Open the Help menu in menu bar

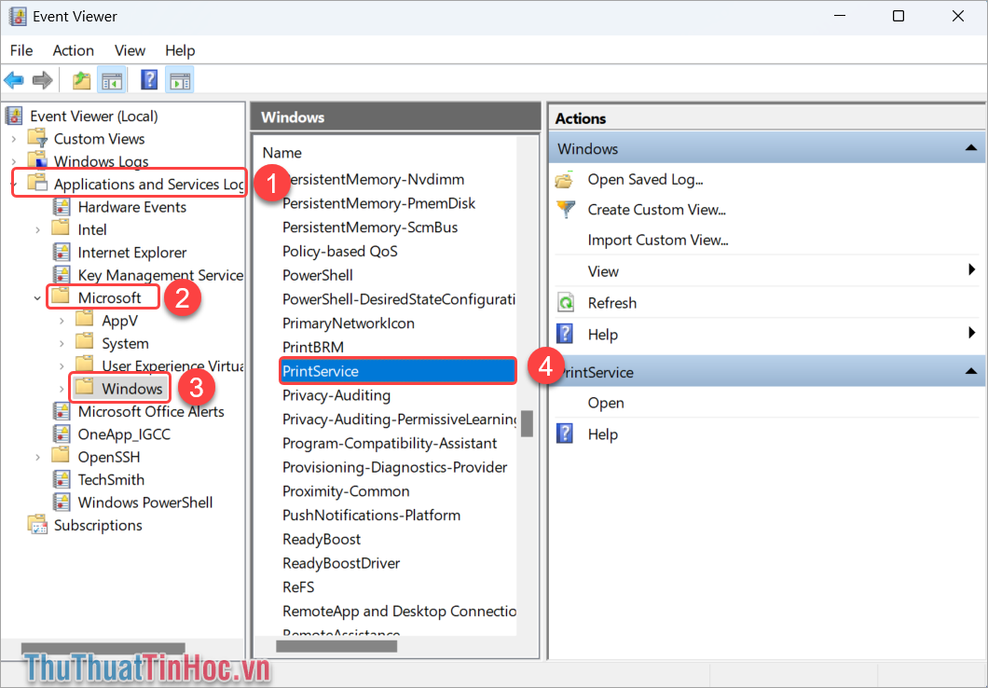pyautogui.click(x=180, y=50)
